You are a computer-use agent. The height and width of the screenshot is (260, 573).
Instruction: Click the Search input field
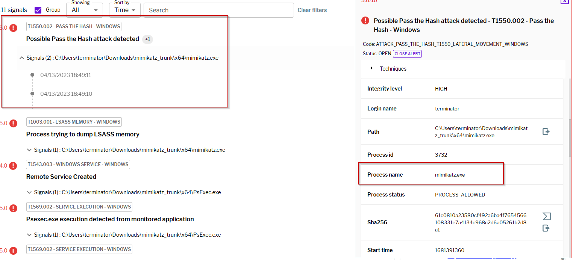click(x=218, y=10)
